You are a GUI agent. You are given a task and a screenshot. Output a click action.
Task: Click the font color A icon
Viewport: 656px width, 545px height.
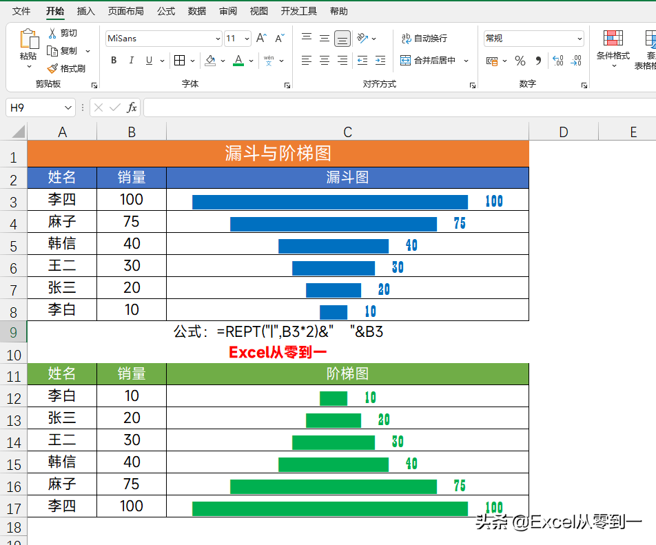(238, 61)
